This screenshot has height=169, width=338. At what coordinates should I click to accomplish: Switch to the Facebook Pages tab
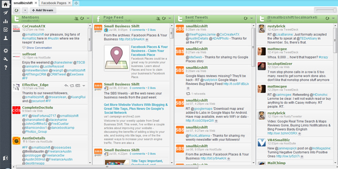tap(54, 3)
